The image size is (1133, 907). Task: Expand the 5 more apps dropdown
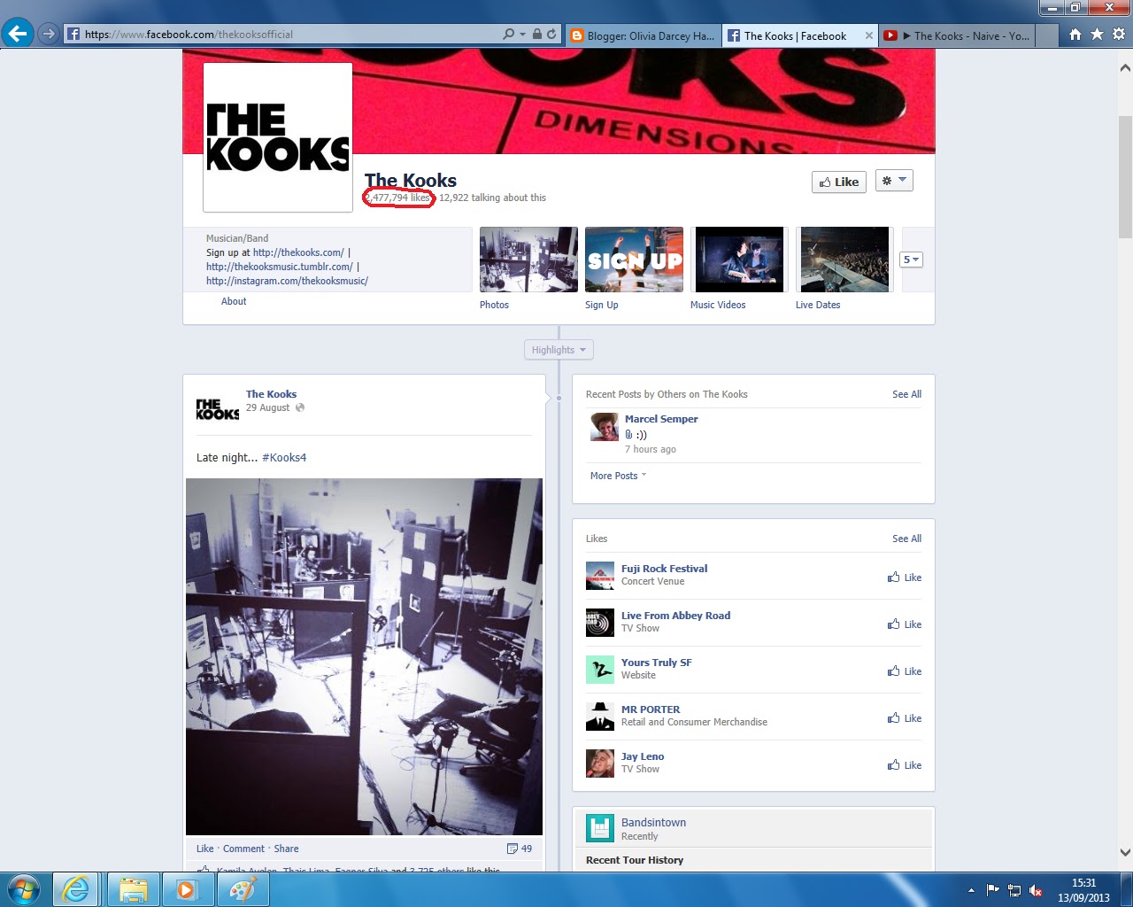pyautogui.click(x=912, y=260)
